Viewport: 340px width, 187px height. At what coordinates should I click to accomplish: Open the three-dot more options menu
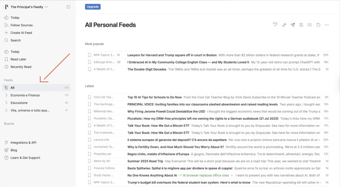(327, 25)
